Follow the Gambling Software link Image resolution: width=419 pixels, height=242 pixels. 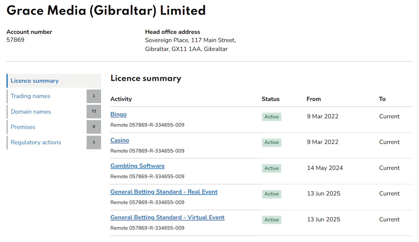(137, 166)
